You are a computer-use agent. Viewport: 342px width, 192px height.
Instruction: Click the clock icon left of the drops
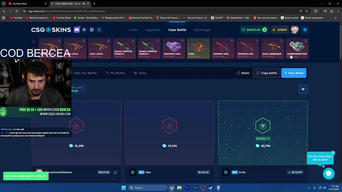click(x=34, y=41)
